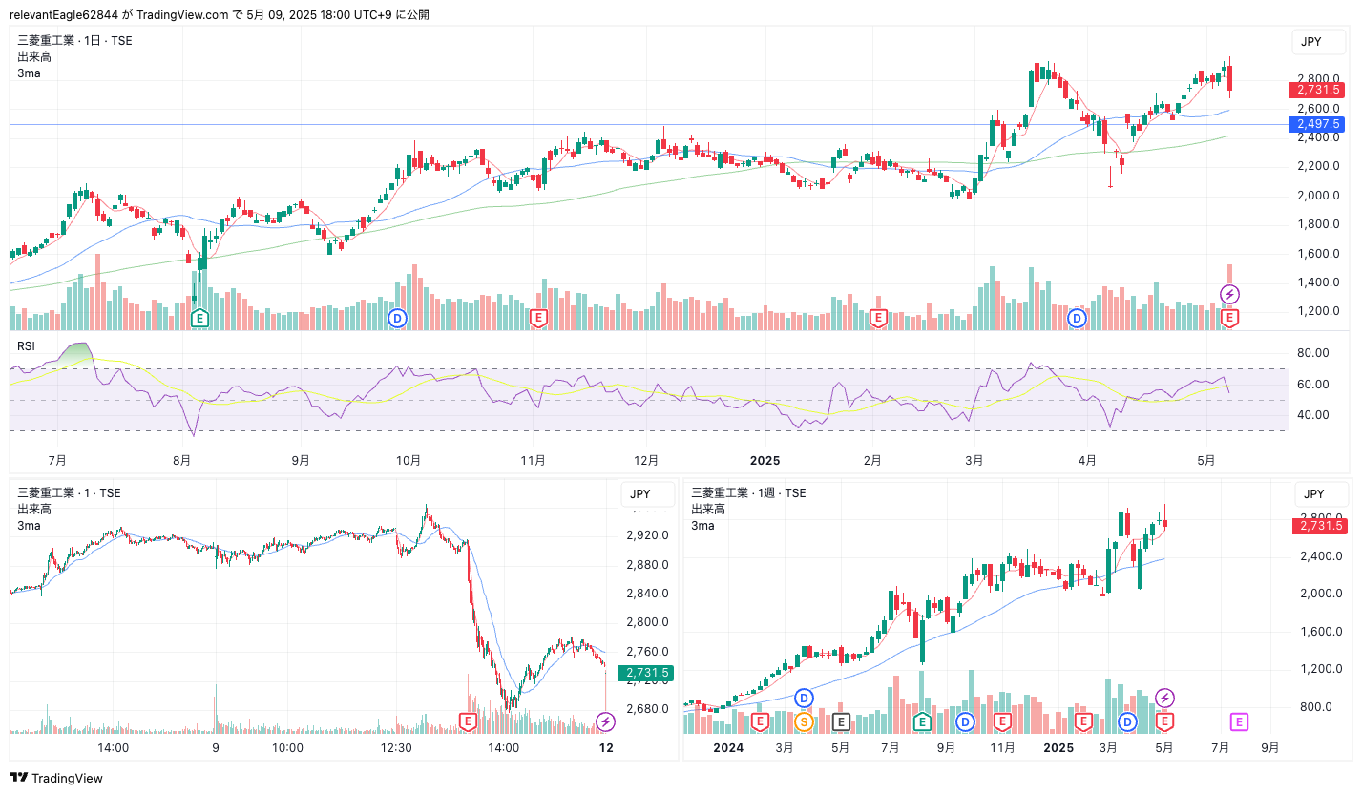Click the 3ma indicator label on daily chart

29,73
